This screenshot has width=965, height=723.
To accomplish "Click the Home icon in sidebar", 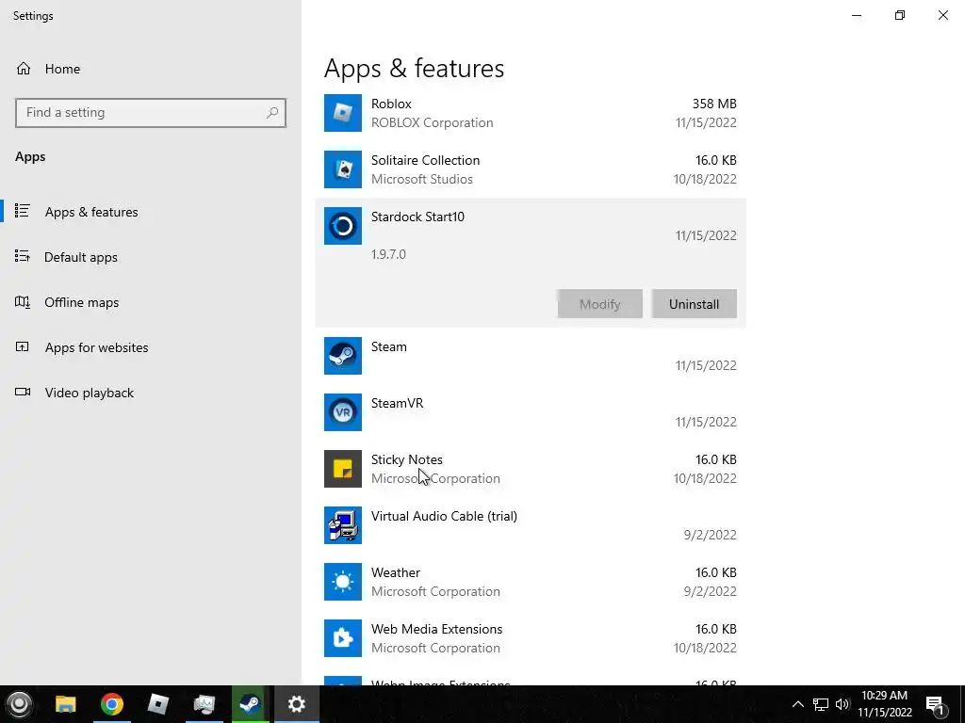I will (x=24, y=69).
